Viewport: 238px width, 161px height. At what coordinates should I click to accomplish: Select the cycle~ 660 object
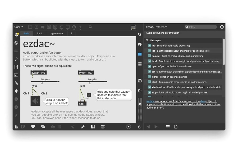coord(86,73)
